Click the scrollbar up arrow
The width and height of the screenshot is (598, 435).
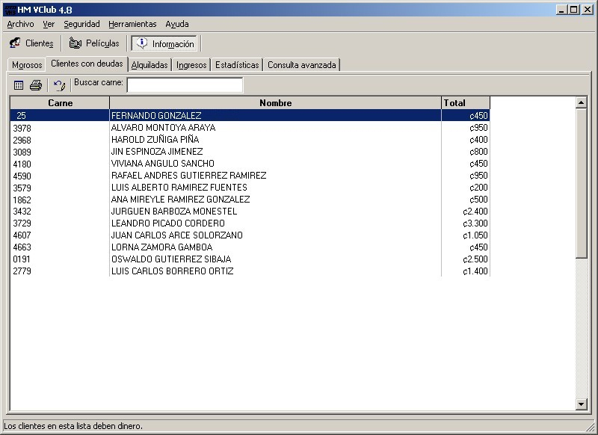pyautogui.click(x=582, y=102)
